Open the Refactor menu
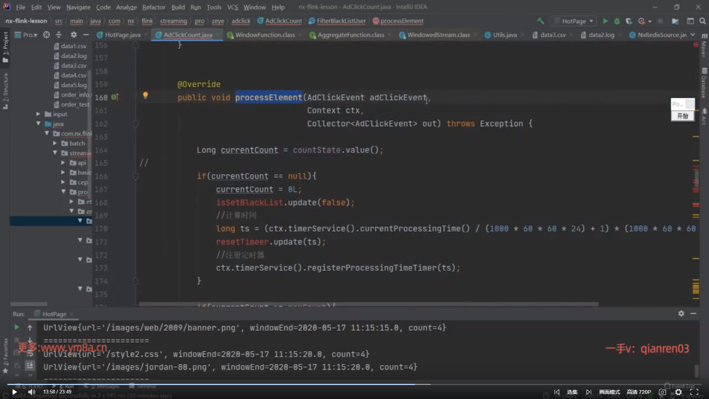 154,7
